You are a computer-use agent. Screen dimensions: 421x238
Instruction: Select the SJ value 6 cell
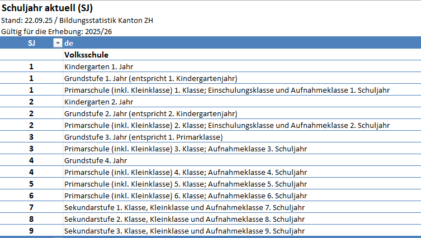31,196
